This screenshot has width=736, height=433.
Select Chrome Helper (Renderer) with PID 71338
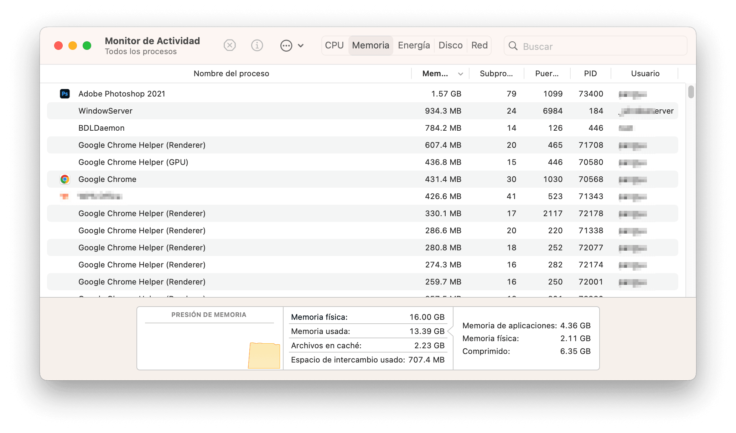tap(363, 230)
